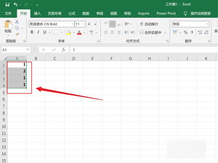
Task: Go to the 数据 tab
Action: (86, 13)
